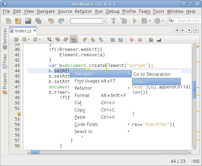Click the horizontal scrollbar thumb
Screen dimensions: 202x166
pos(35,152)
